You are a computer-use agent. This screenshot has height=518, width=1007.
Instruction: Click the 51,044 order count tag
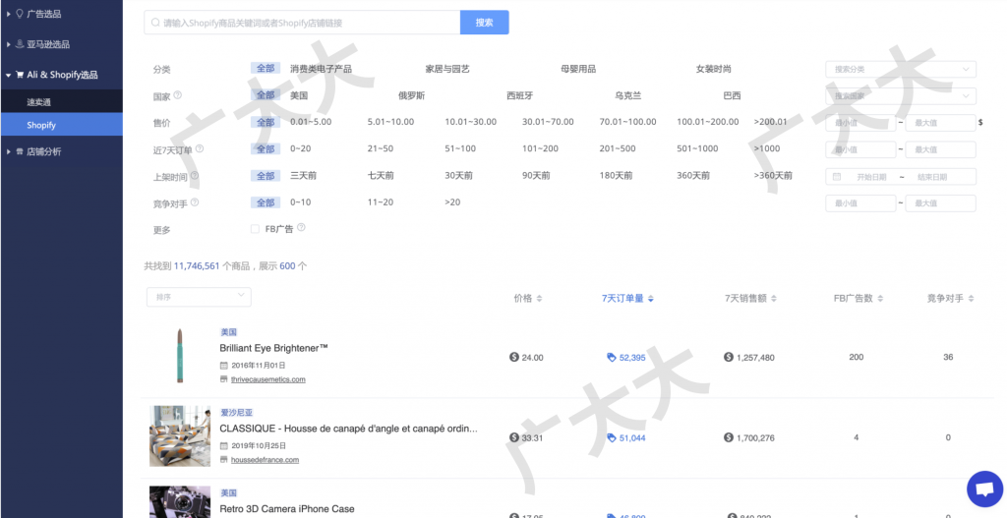626,437
